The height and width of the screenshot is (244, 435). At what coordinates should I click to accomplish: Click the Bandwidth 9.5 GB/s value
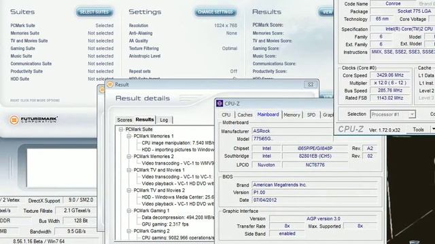pyautogui.click(x=76, y=231)
